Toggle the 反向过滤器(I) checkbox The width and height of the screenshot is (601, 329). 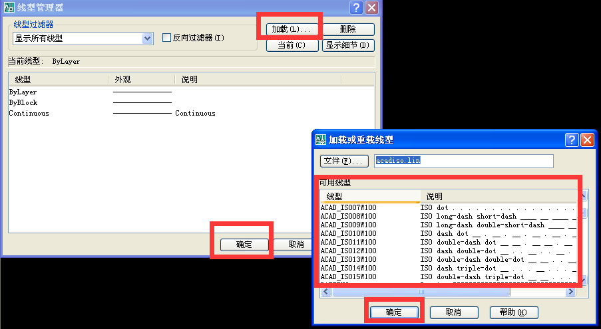(x=166, y=37)
